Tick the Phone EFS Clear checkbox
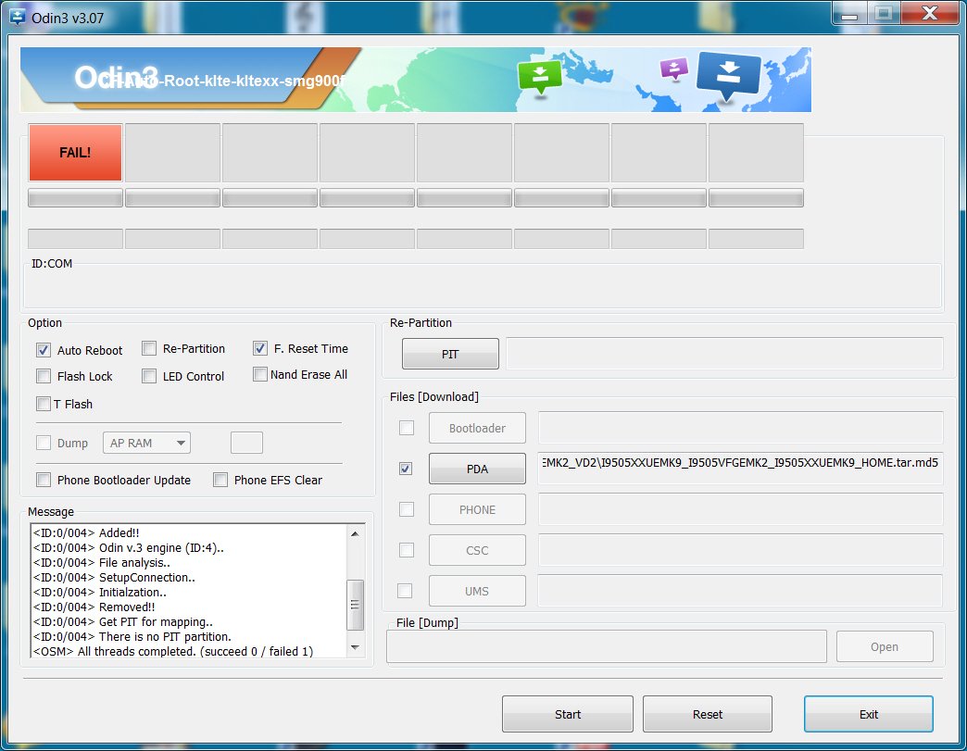Viewport: 967px width, 751px height. click(x=220, y=480)
